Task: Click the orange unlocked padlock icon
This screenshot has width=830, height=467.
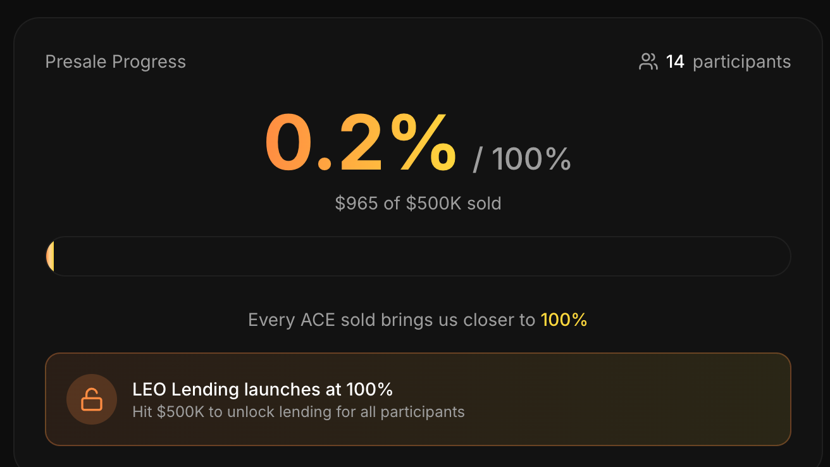Action: [92, 400]
